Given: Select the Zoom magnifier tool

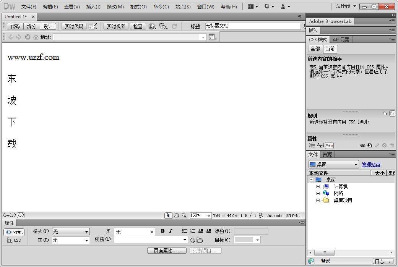Looking at the screenshot, I should (x=184, y=215).
